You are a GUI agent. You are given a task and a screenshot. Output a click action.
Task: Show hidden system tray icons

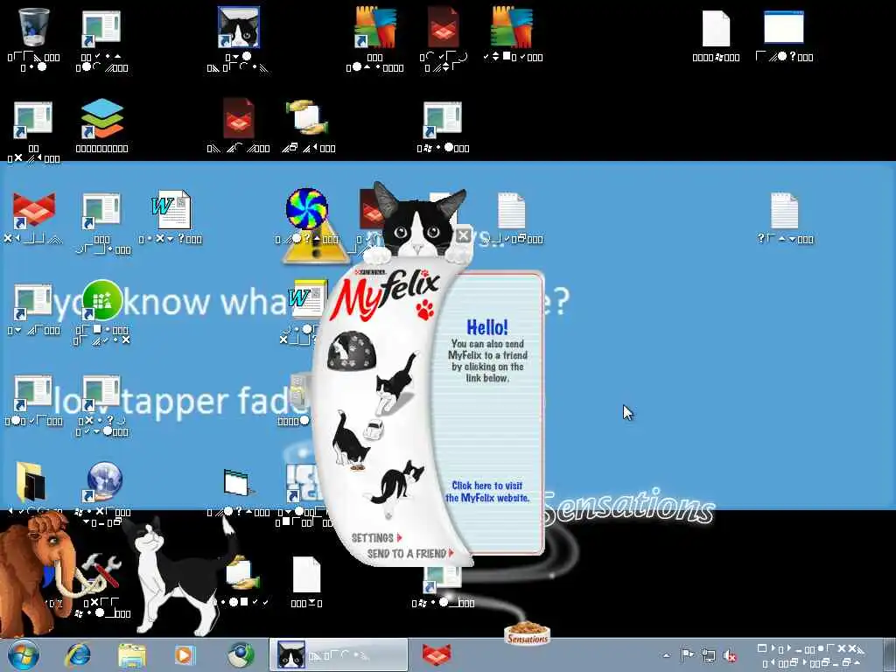tap(666, 655)
